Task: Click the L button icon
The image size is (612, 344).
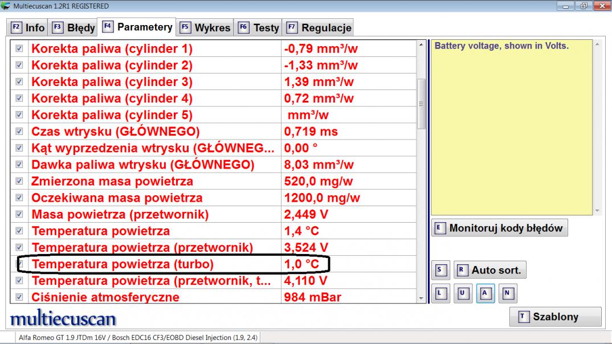Action: pyautogui.click(x=440, y=293)
